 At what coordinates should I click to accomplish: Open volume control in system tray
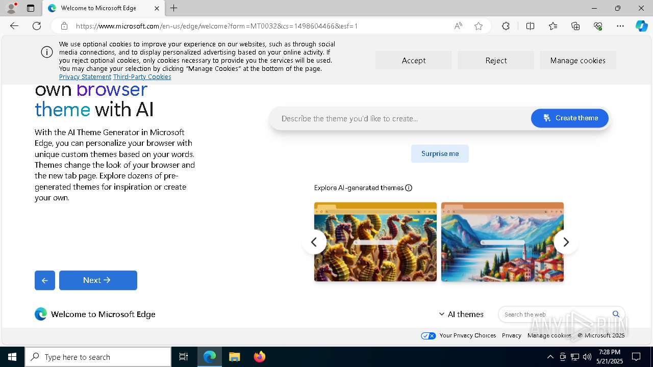[587, 357]
